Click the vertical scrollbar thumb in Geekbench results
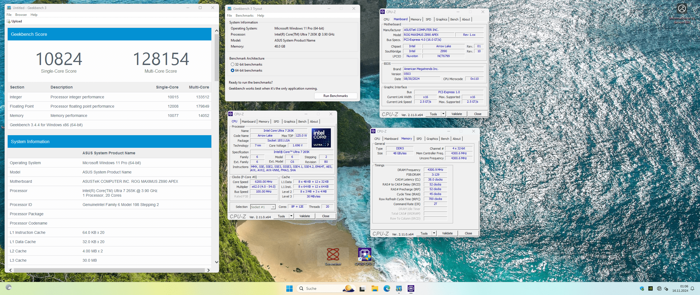 coord(217,57)
